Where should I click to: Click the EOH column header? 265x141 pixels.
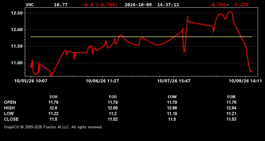(x=53, y=97)
